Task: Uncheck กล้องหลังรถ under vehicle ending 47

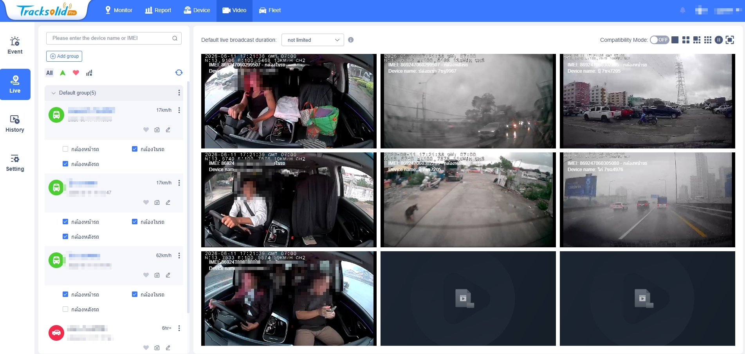Action: click(65, 236)
